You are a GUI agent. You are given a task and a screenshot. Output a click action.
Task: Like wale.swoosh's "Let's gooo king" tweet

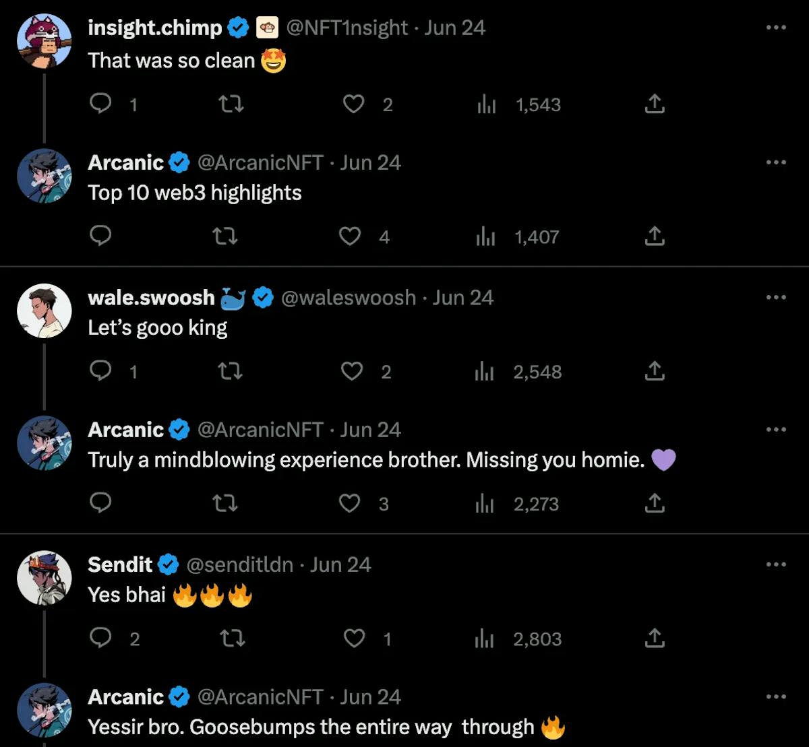[x=352, y=371]
